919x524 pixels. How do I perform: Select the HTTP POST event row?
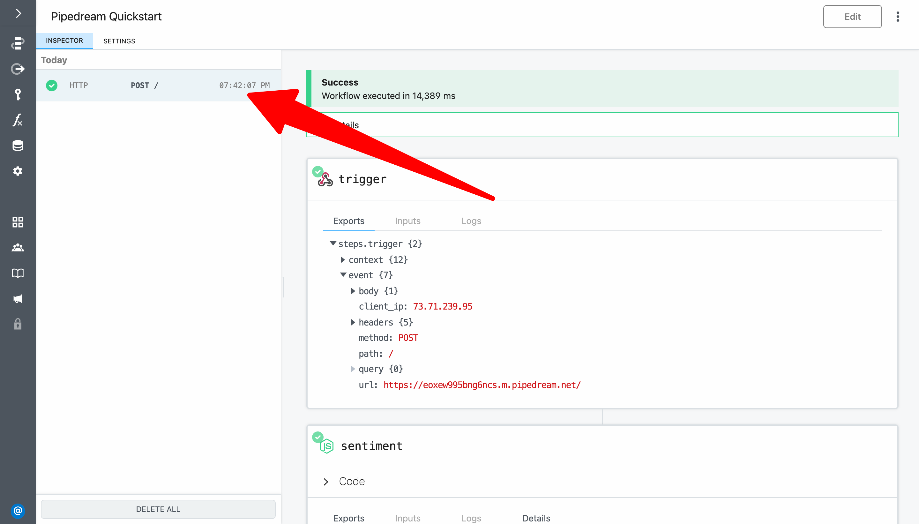pyautogui.click(x=158, y=85)
